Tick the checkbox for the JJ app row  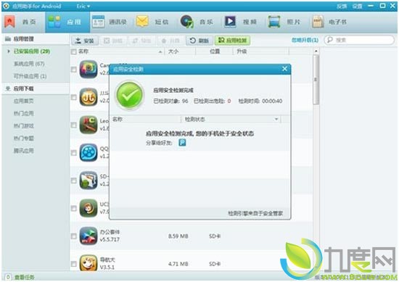73,97
